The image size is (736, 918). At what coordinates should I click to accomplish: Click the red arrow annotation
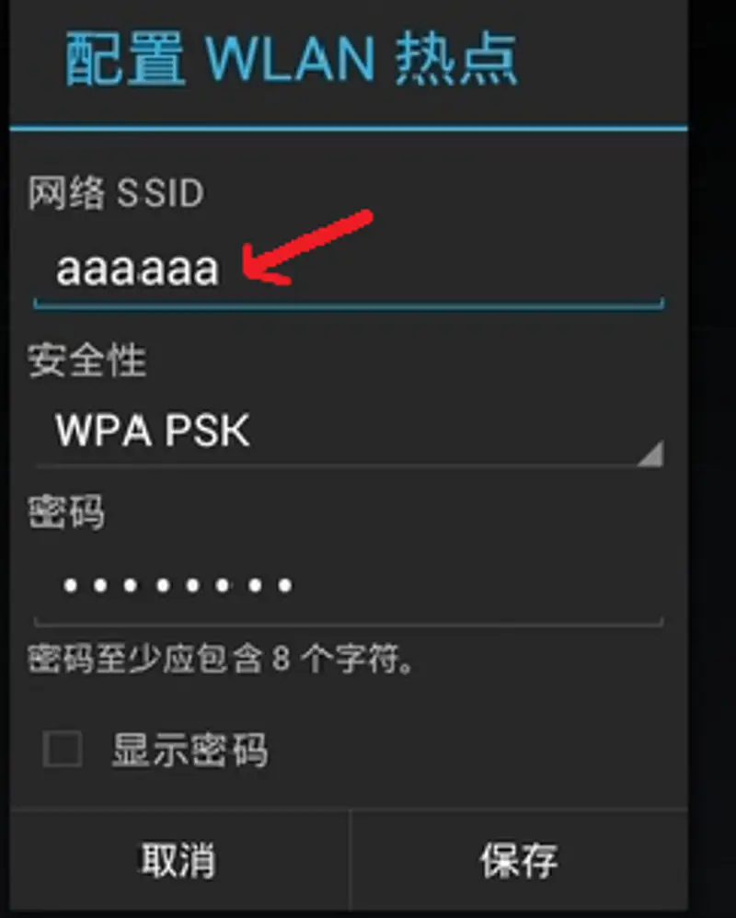click(306, 248)
